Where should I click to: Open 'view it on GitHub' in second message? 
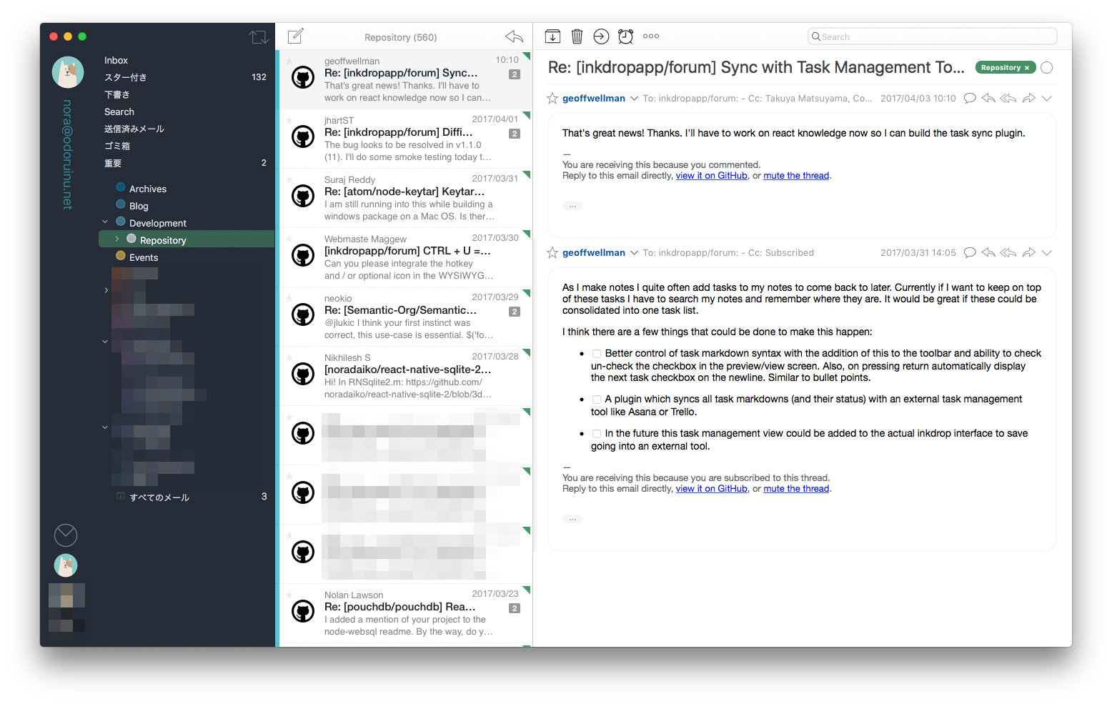712,489
